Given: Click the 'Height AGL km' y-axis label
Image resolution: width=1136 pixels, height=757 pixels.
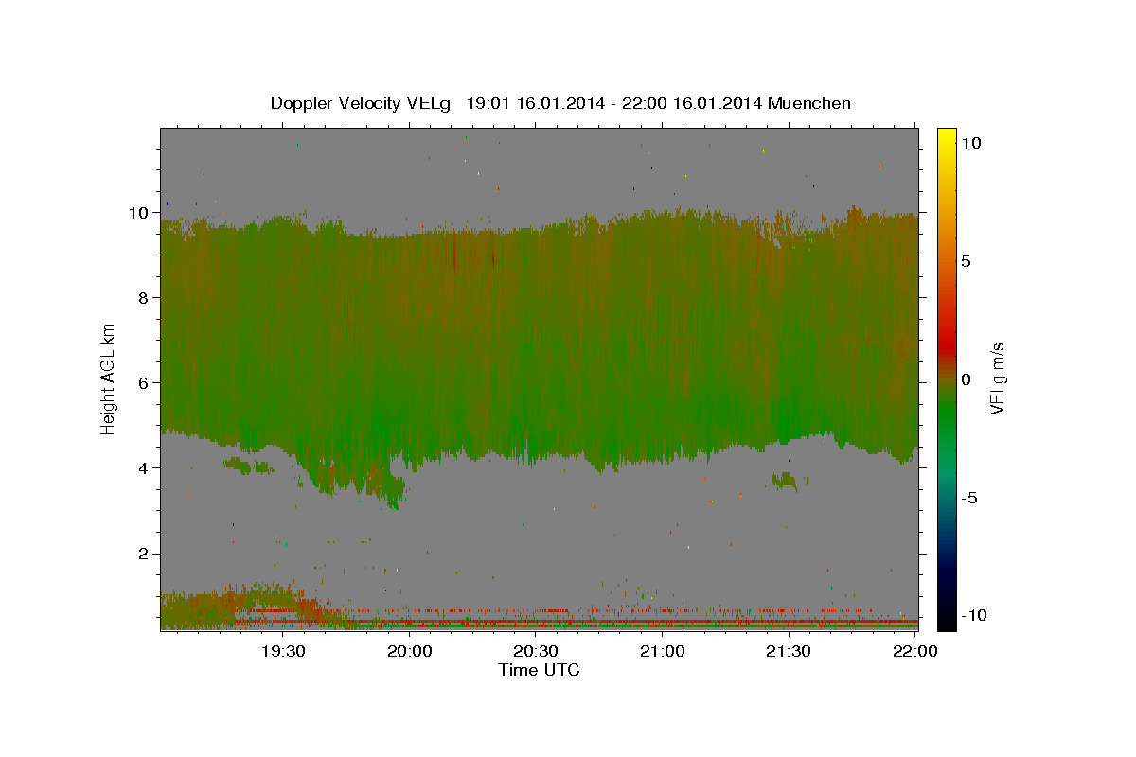Looking at the screenshot, I should [x=109, y=379].
